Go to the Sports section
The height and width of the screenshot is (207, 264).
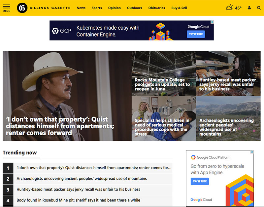(x=97, y=8)
